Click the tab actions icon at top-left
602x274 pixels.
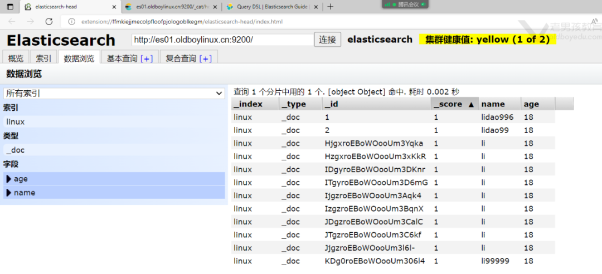pyautogui.click(x=9, y=7)
